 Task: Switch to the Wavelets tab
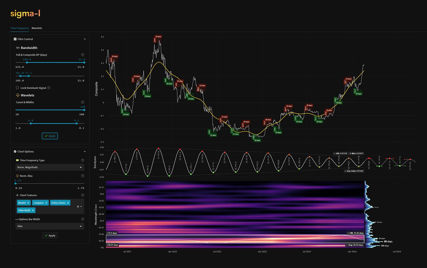pyautogui.click(x=37, y=28)
